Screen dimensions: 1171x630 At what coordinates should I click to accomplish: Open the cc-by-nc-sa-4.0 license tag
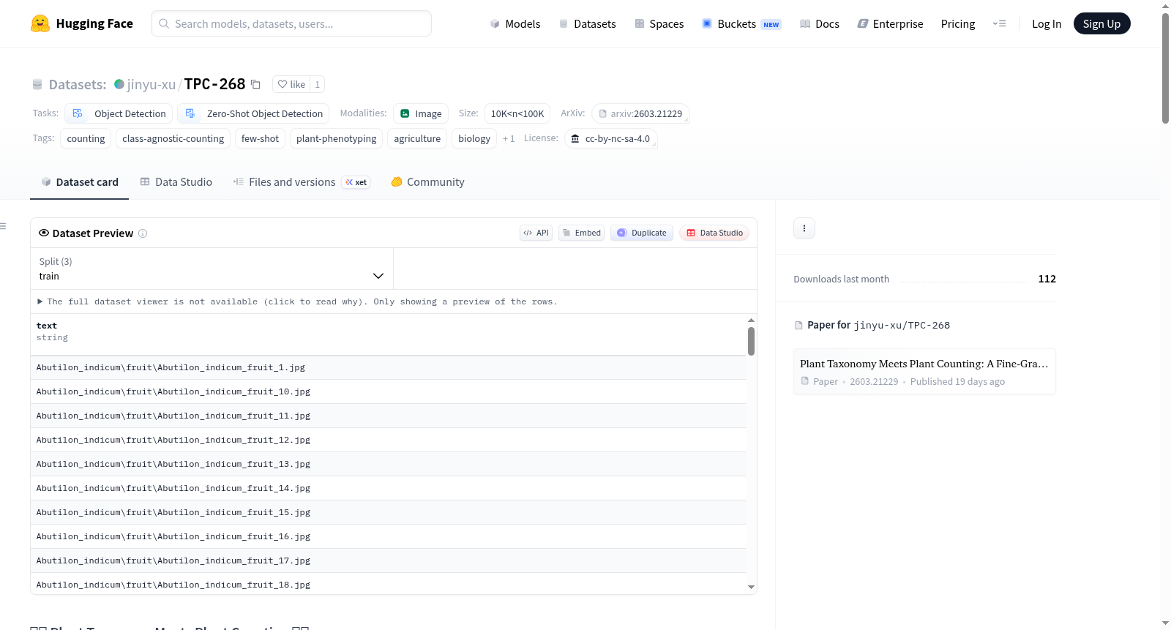pos(611,138)
